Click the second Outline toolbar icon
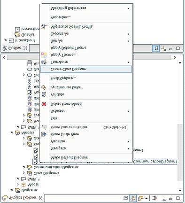This screenshot has height=203, width=185. click(163, 48)
